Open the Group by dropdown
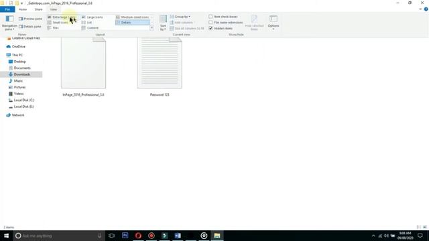 180,17
